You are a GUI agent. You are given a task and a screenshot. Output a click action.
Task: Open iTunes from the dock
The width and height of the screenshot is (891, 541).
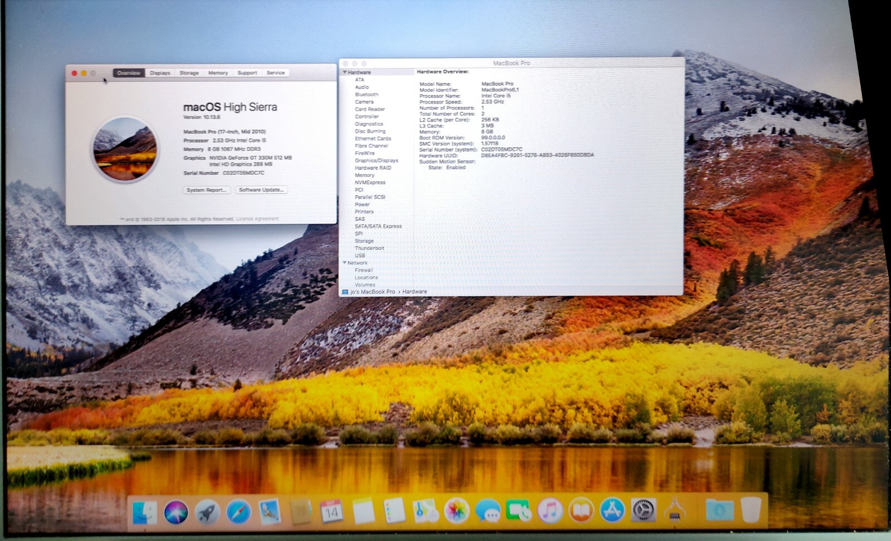coord(550,510)
